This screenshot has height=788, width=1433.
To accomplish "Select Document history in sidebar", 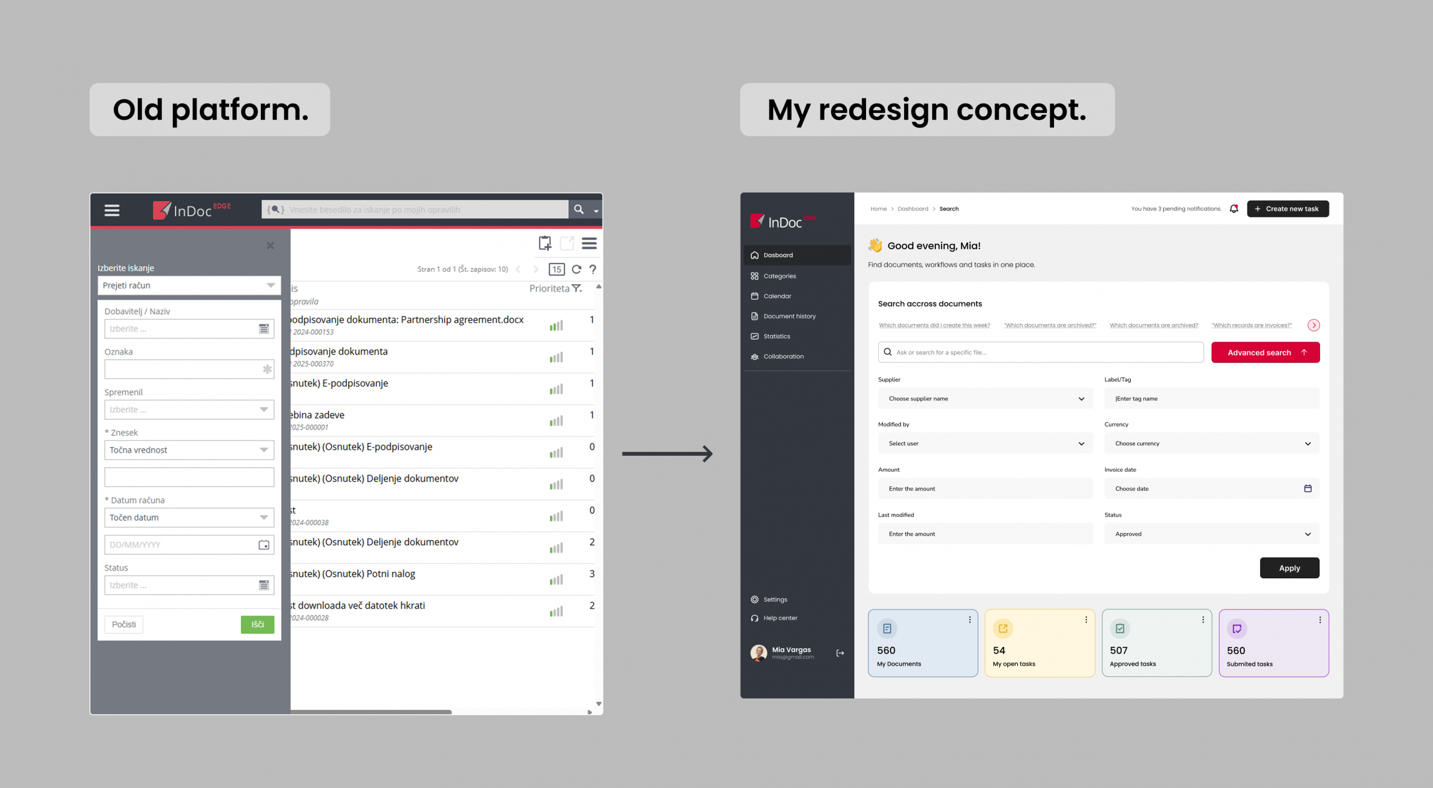I will coord(789,317).
